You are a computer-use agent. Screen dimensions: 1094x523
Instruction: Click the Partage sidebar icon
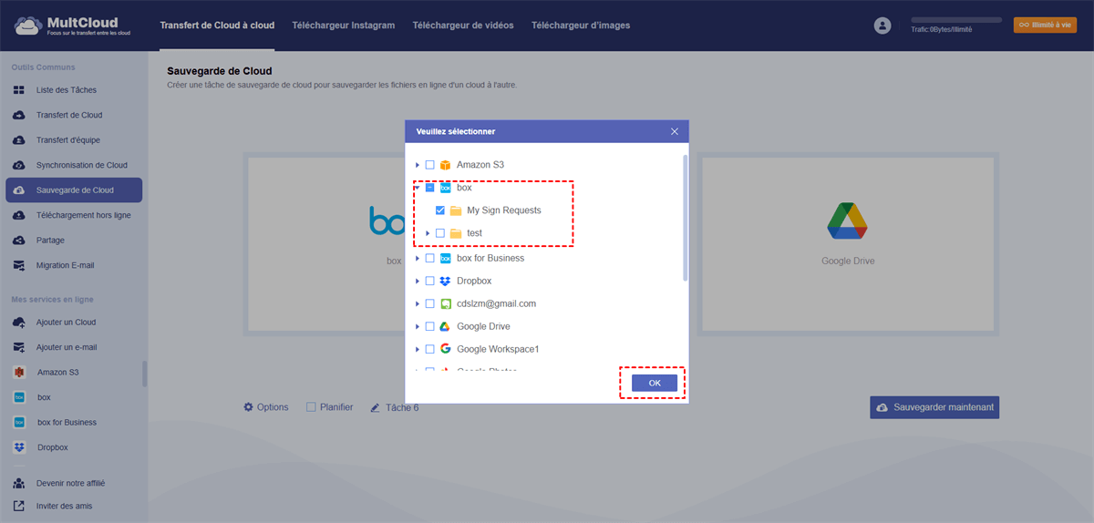click(19, 241)
